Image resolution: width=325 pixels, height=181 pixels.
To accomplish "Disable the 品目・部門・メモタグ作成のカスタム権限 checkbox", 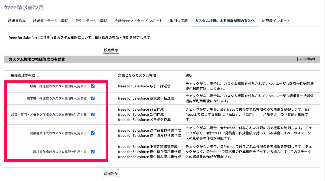I will pos(93,114).
